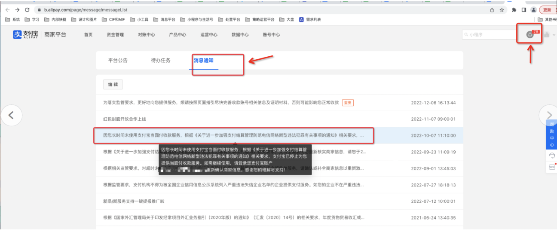
Task: Click the customer service headset icon
Action: coord(551,156)
